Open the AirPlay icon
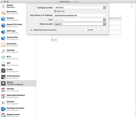 point(3,70)
